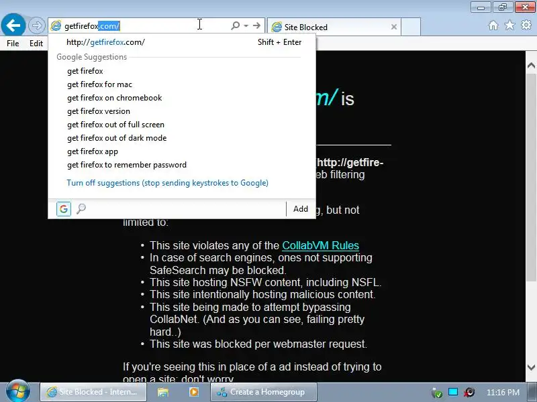Image resolution: width=537 pixels, height=402 pixels.
Task: Pick the 'get firefox' suggestion
Action: pos(181,71)
